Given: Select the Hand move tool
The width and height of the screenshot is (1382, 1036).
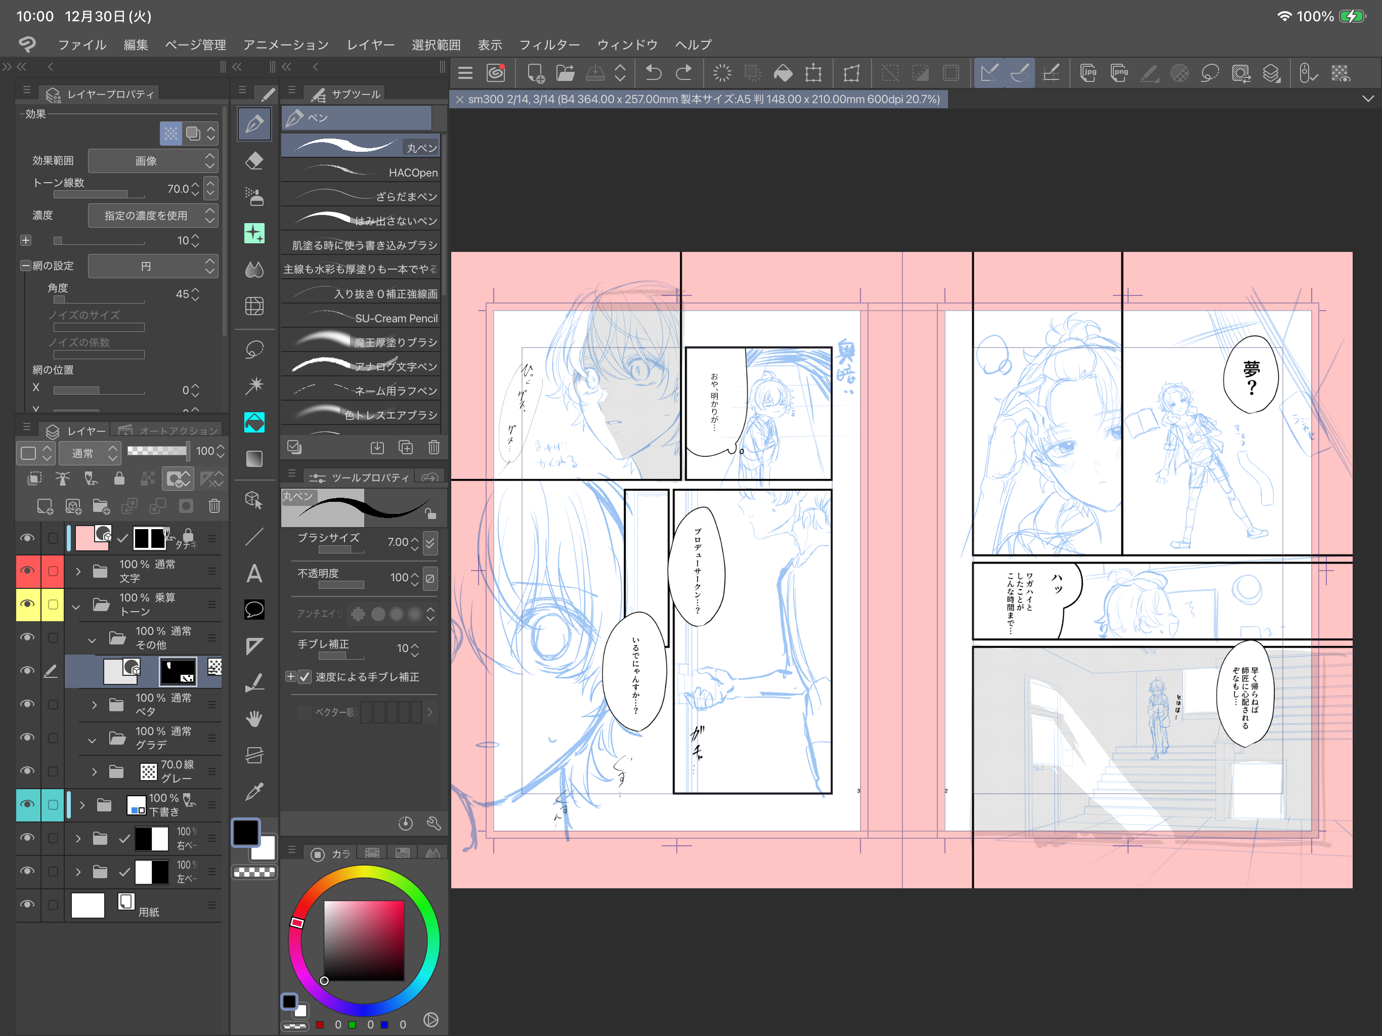Looking at the screenshot, I should click(254, 719).
